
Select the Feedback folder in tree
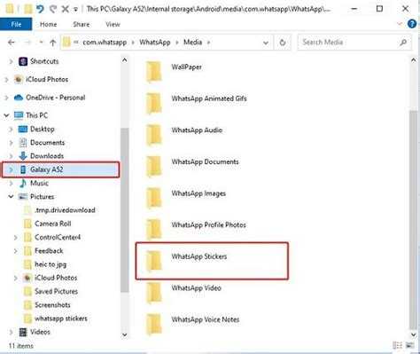coord(49,251)
